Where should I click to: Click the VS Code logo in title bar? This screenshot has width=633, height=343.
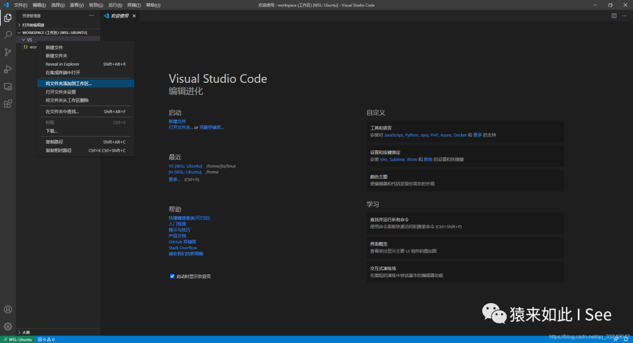6,5
